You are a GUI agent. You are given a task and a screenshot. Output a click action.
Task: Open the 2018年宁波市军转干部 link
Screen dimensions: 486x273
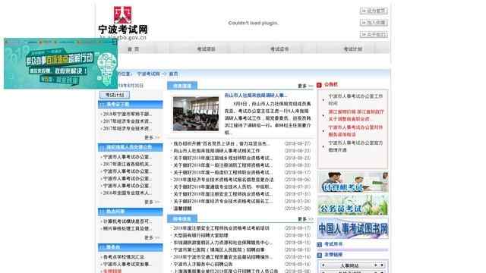(127, 114)
